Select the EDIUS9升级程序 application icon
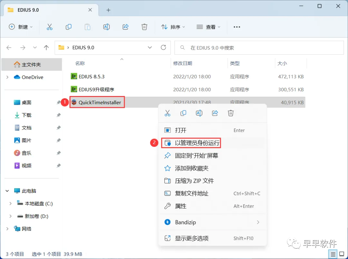The image size is (348, 259). tap(74, 89)
